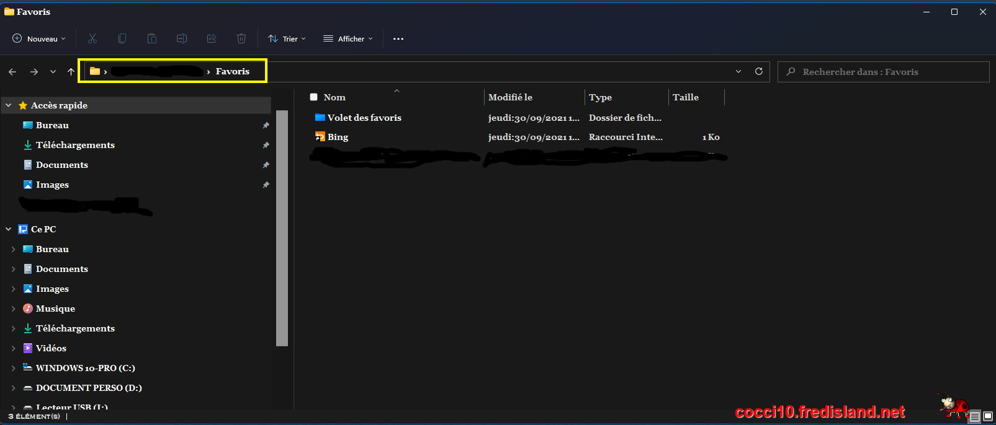Click pin icon beside Images in Accès rapide
Image resolution: width=996 pixels, height=425 pixels.
(266, 185)
